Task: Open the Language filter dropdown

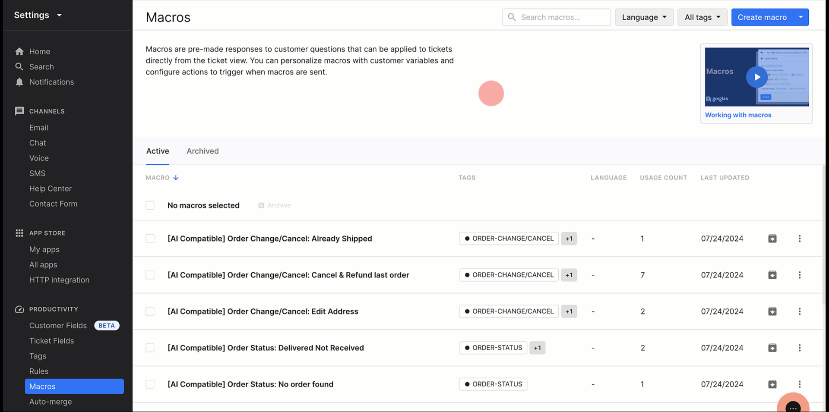Action: [x=644, y=17]
